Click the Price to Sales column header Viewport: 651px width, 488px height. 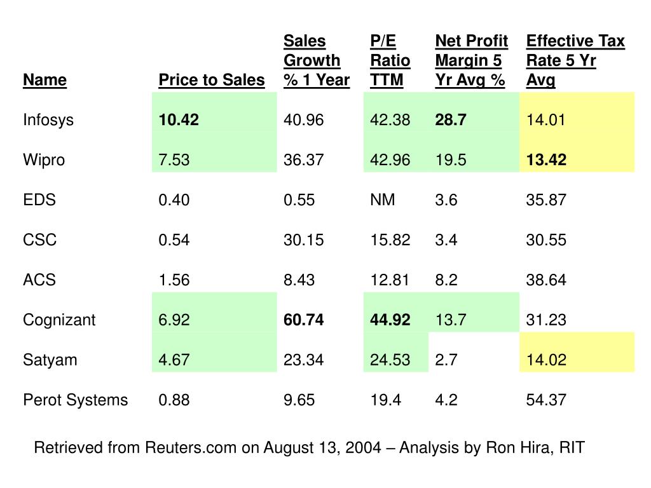212,80
